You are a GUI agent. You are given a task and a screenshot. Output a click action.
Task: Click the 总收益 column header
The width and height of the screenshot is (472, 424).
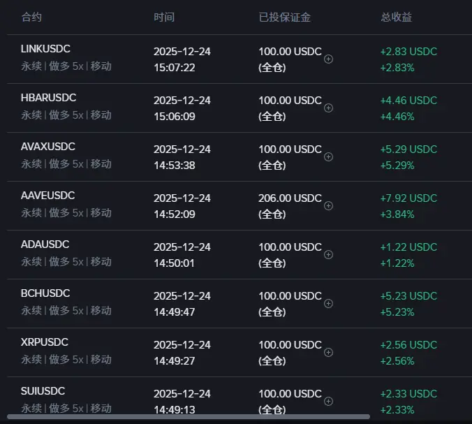coord(396,17)
